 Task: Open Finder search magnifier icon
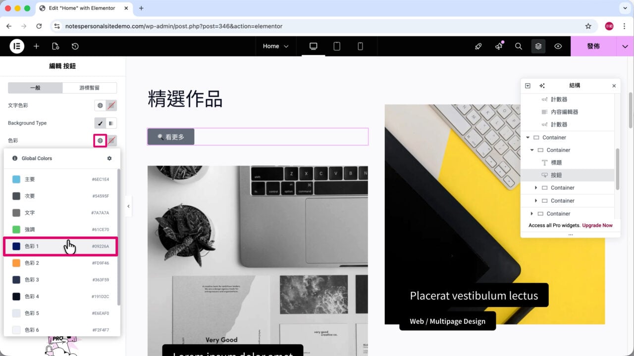pyautogui.click(x=519, y=46)
